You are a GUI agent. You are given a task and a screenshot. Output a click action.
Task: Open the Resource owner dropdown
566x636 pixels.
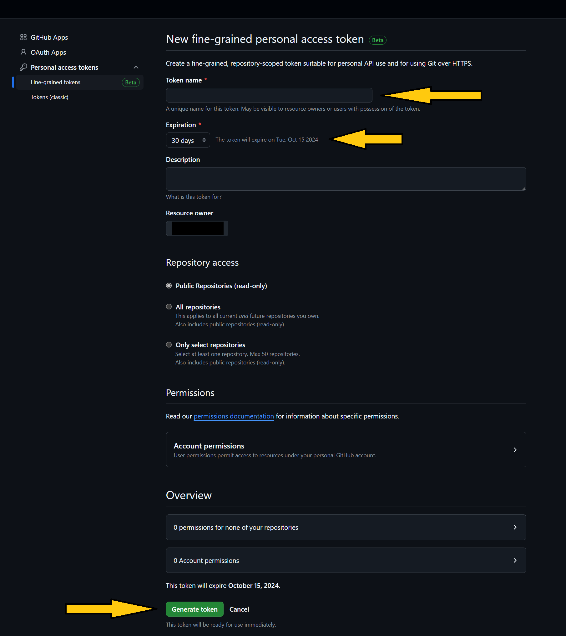pos(197,228)
